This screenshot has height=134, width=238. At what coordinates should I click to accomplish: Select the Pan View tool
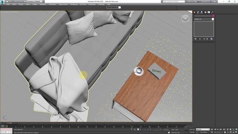231,133
